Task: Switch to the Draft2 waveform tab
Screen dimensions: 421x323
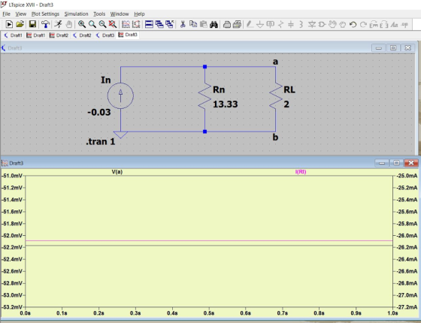Action: pyautogui.click(x=59, y=35)
